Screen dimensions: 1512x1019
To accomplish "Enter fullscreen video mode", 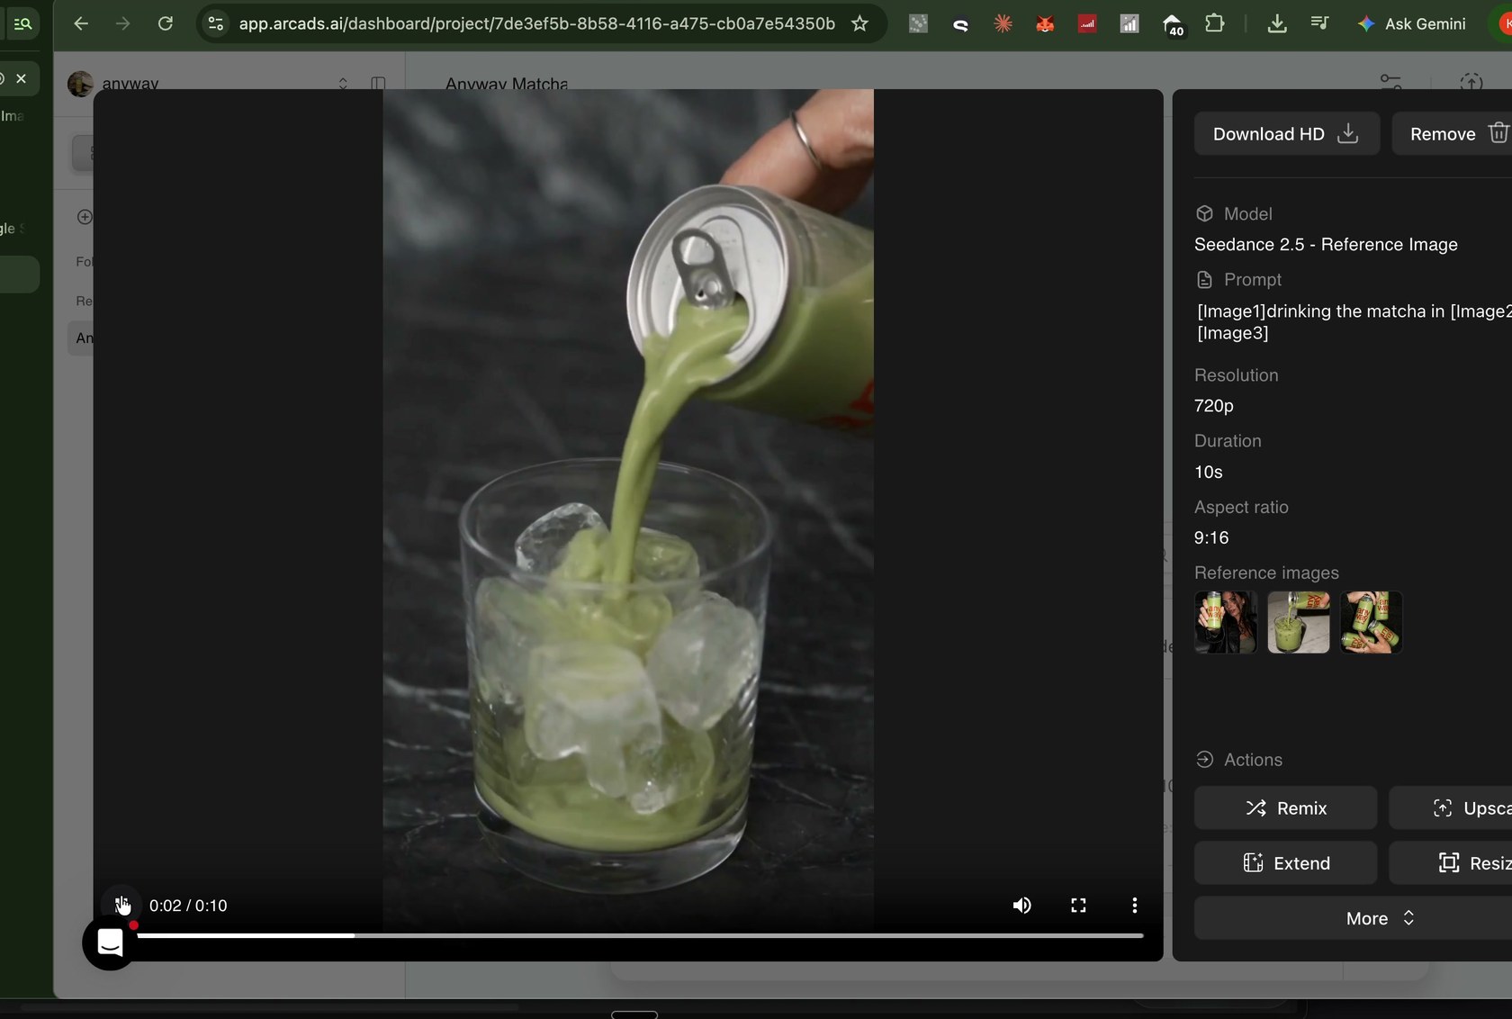I will (1078, 905).
